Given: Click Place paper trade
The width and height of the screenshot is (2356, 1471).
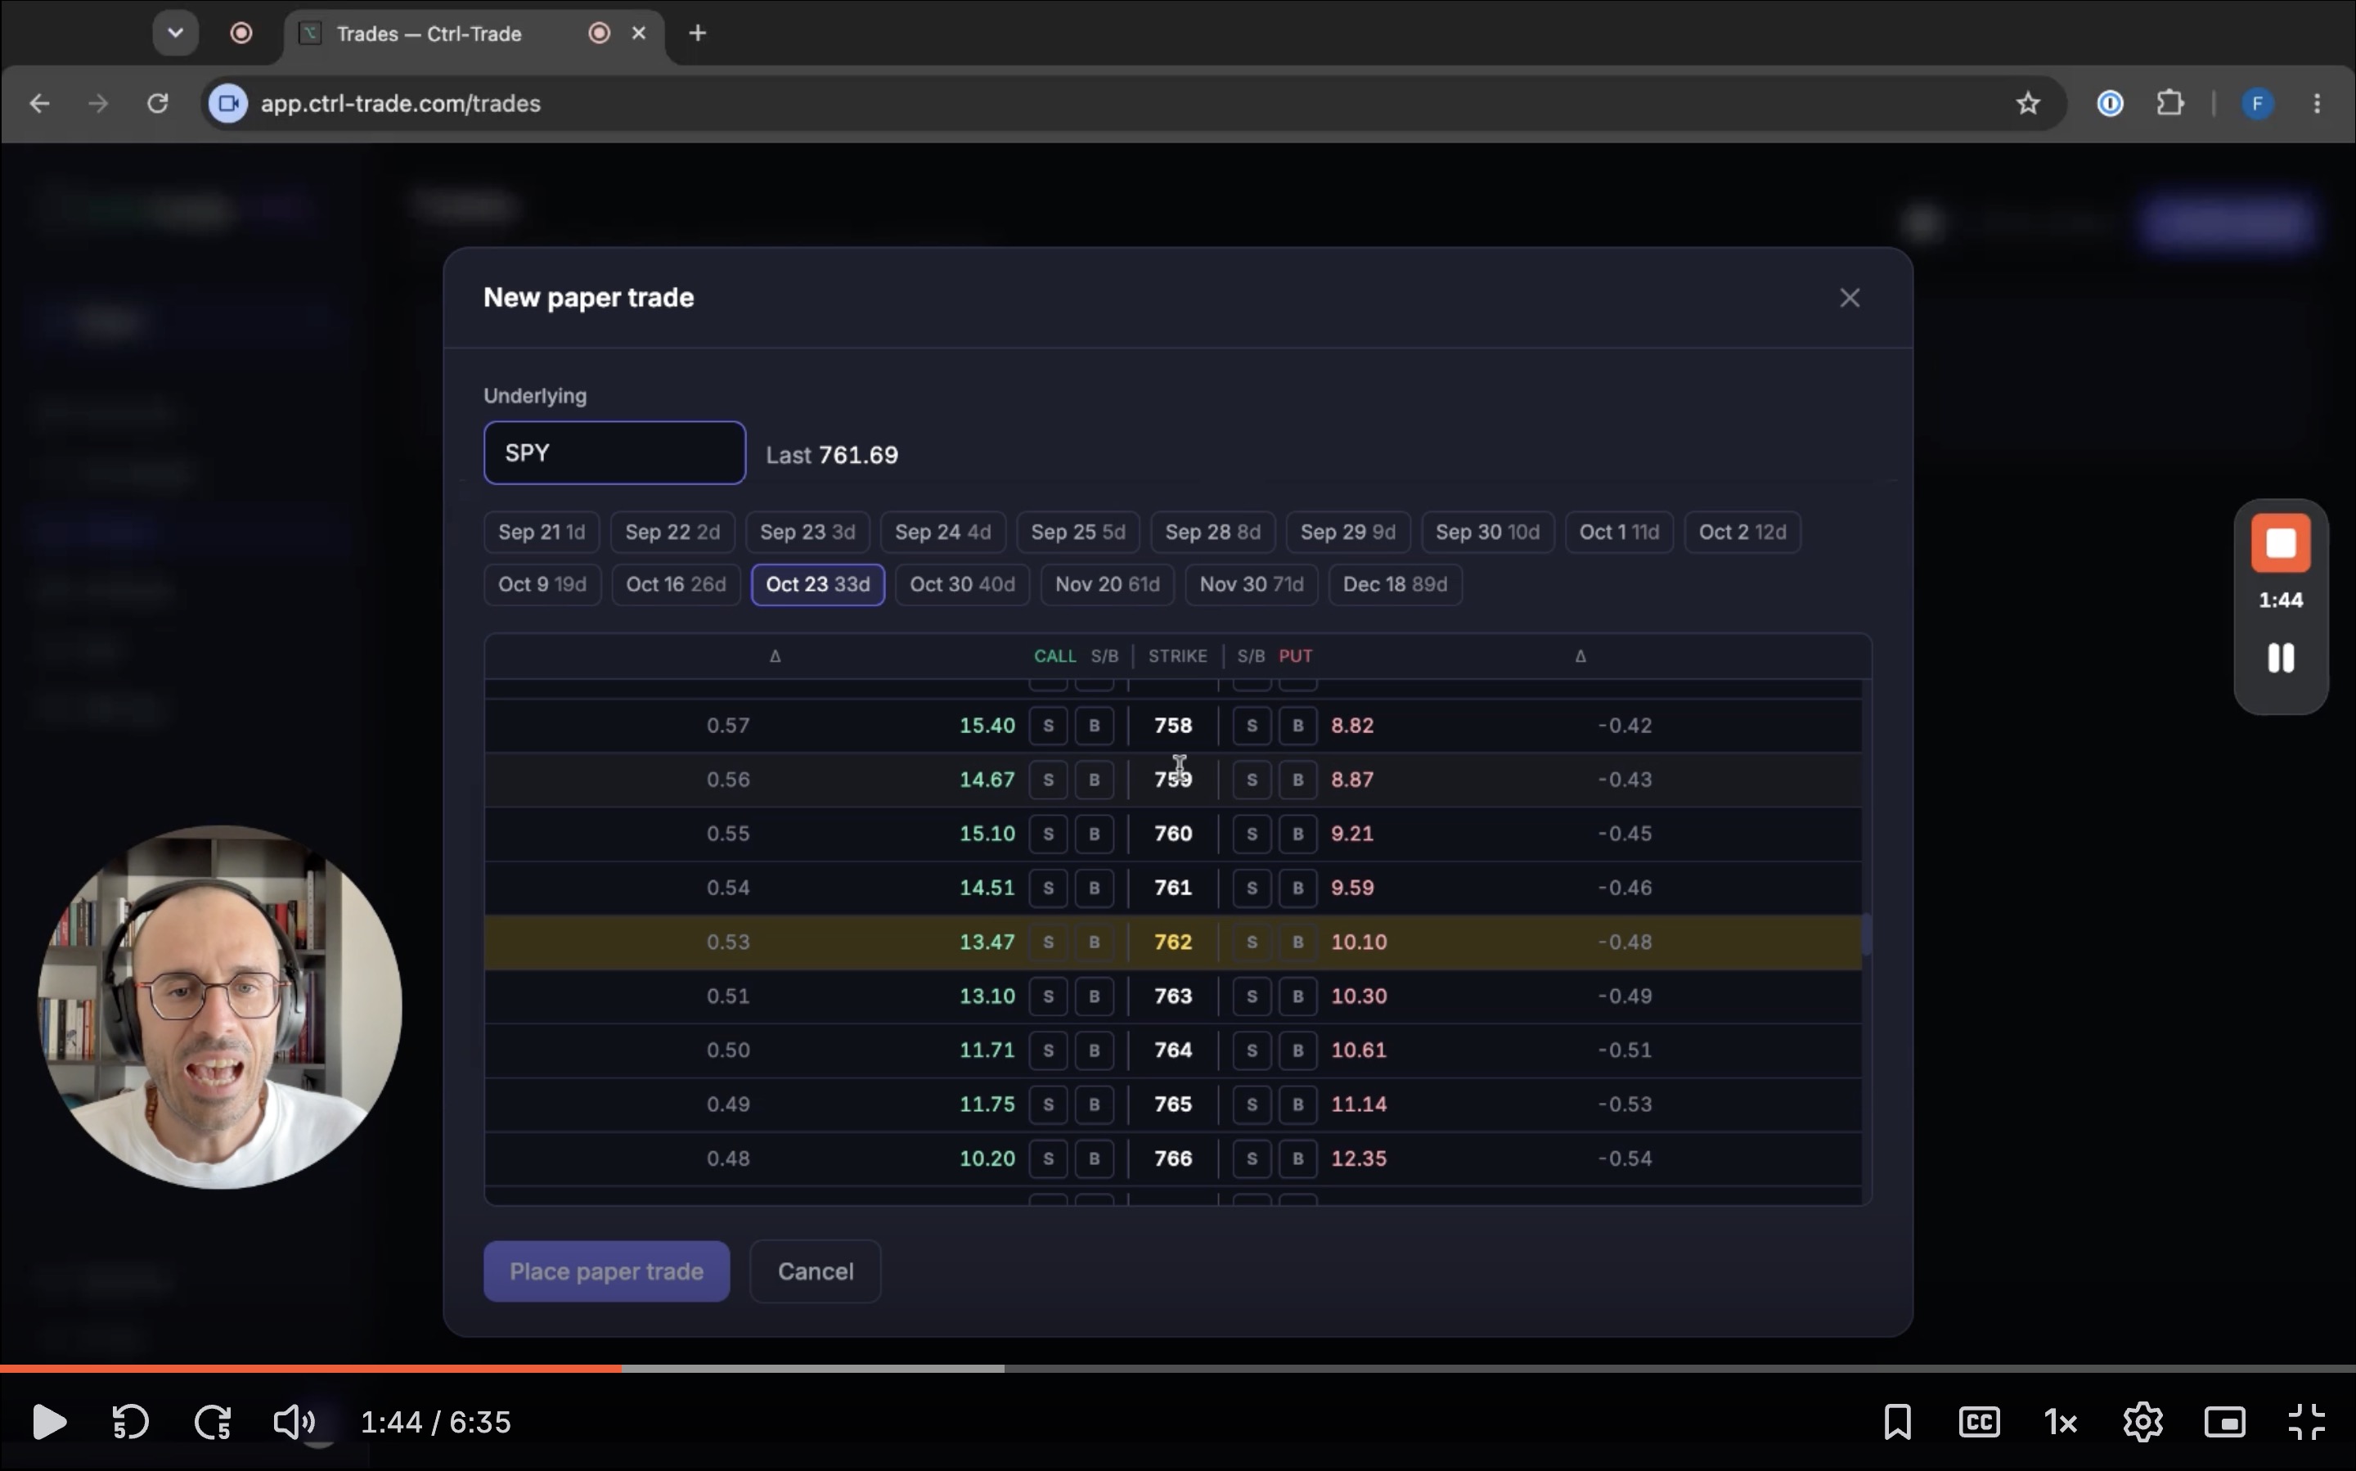Looking at the screenshot, I should pos(606,1271).
